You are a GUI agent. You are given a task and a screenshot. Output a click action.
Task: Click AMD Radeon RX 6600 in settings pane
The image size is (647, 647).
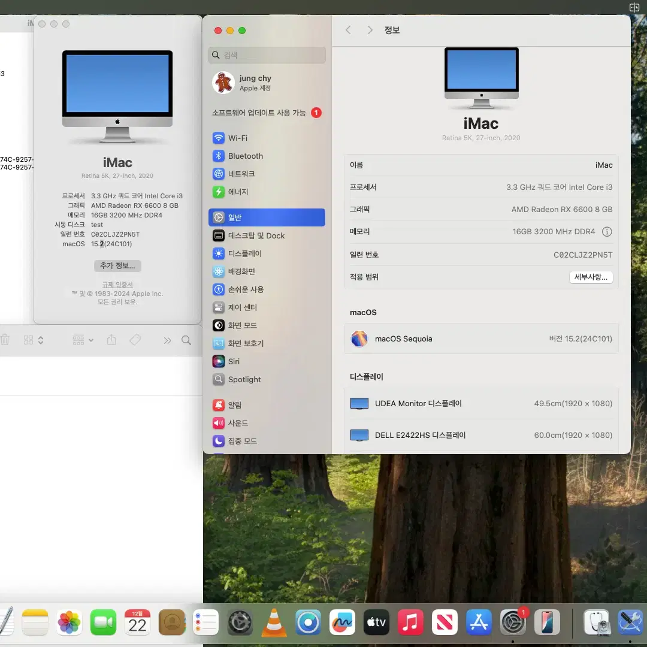pos(562,210)
